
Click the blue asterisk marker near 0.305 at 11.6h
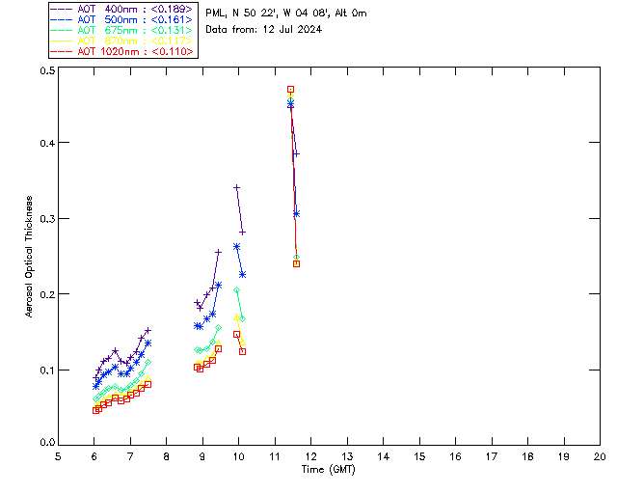tap(296, 214)
